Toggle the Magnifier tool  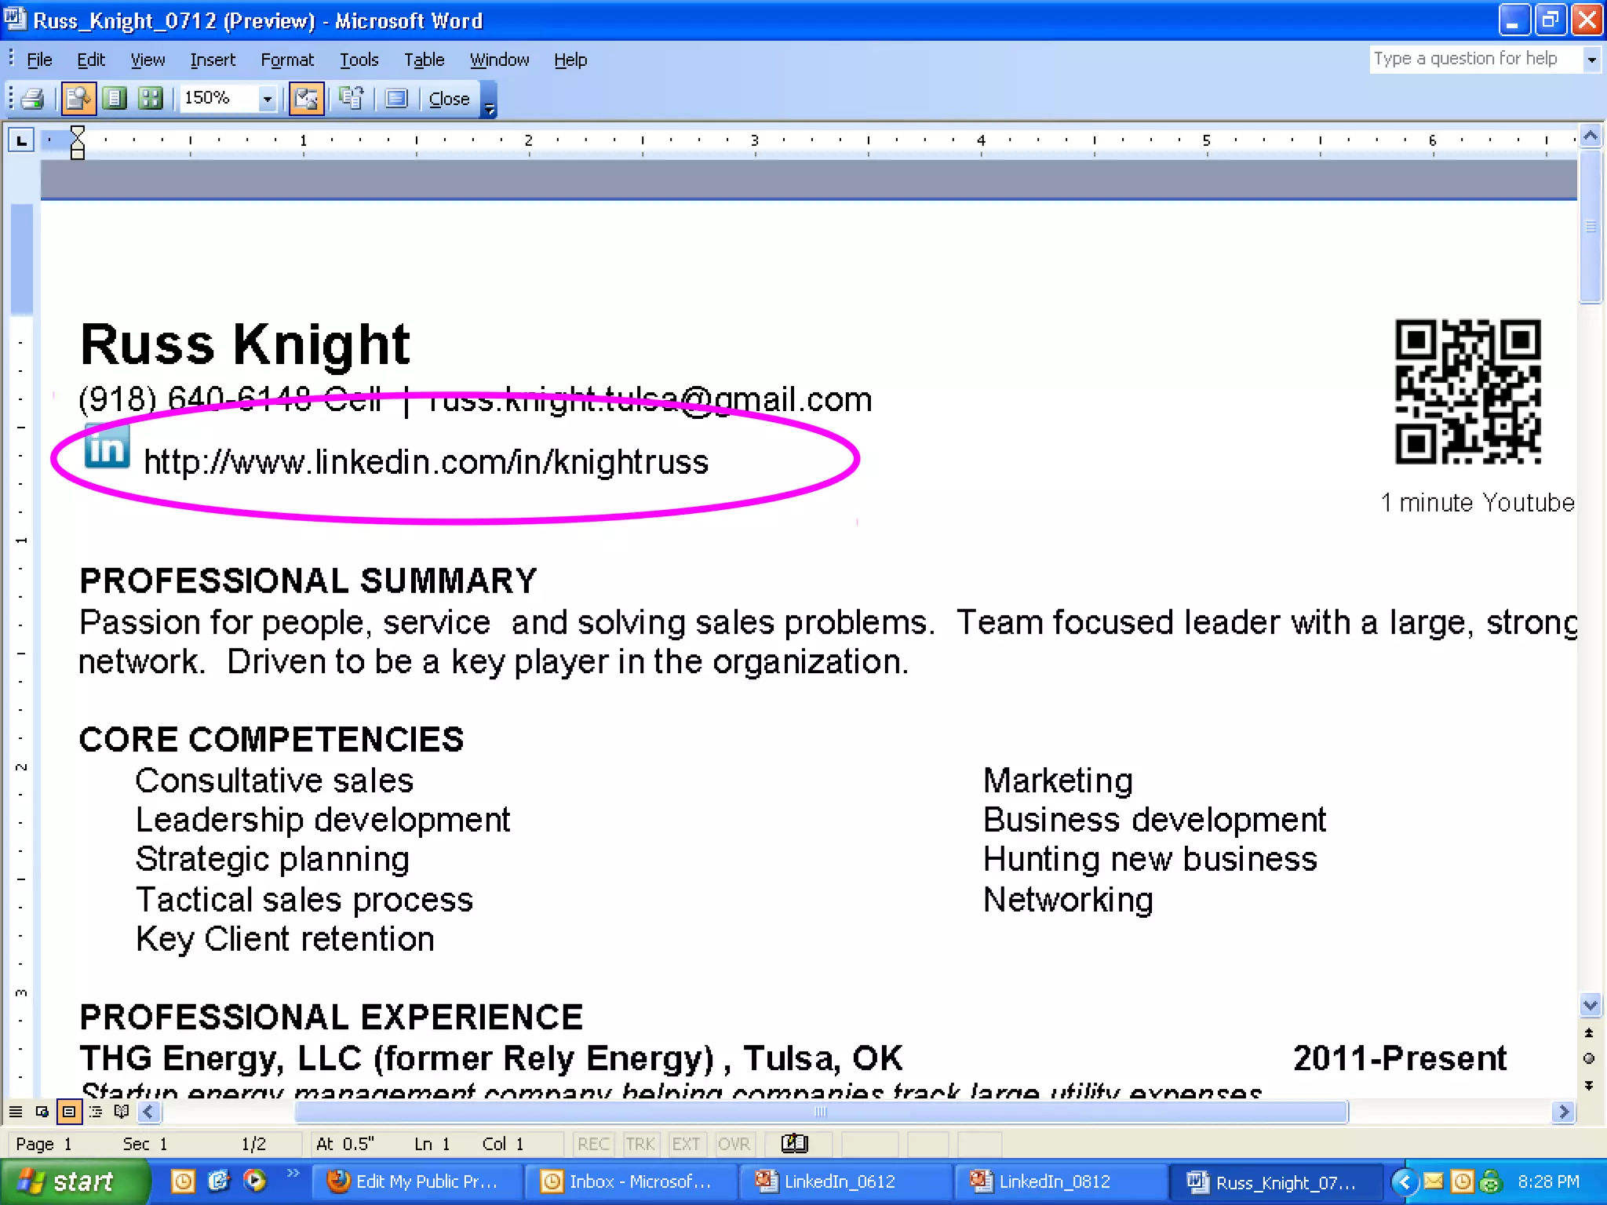78,99
